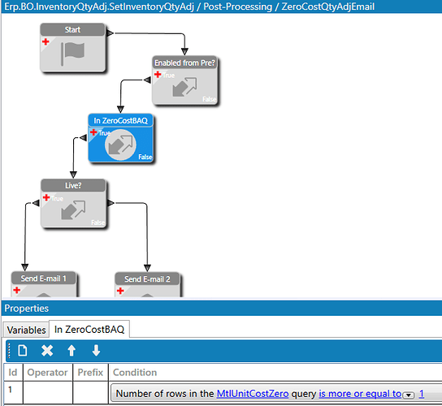Select the Enabled from Pre? condition node

pyautogui.click(x=185, y=80)
